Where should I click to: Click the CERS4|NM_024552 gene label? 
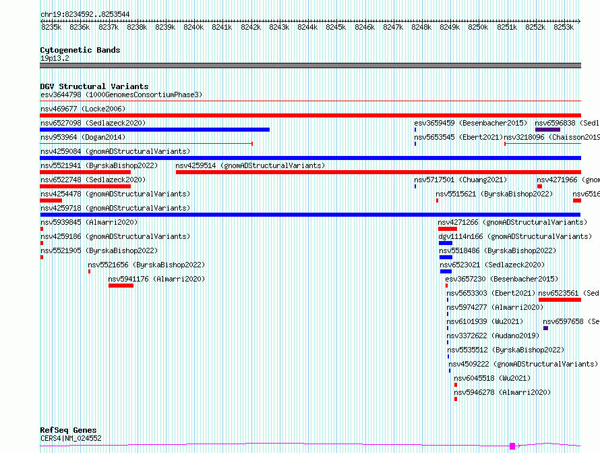click(71, 438)
